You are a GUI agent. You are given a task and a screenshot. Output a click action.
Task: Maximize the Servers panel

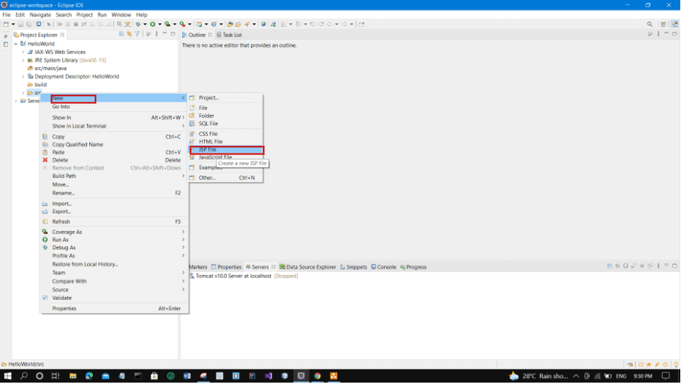(674, 266)
